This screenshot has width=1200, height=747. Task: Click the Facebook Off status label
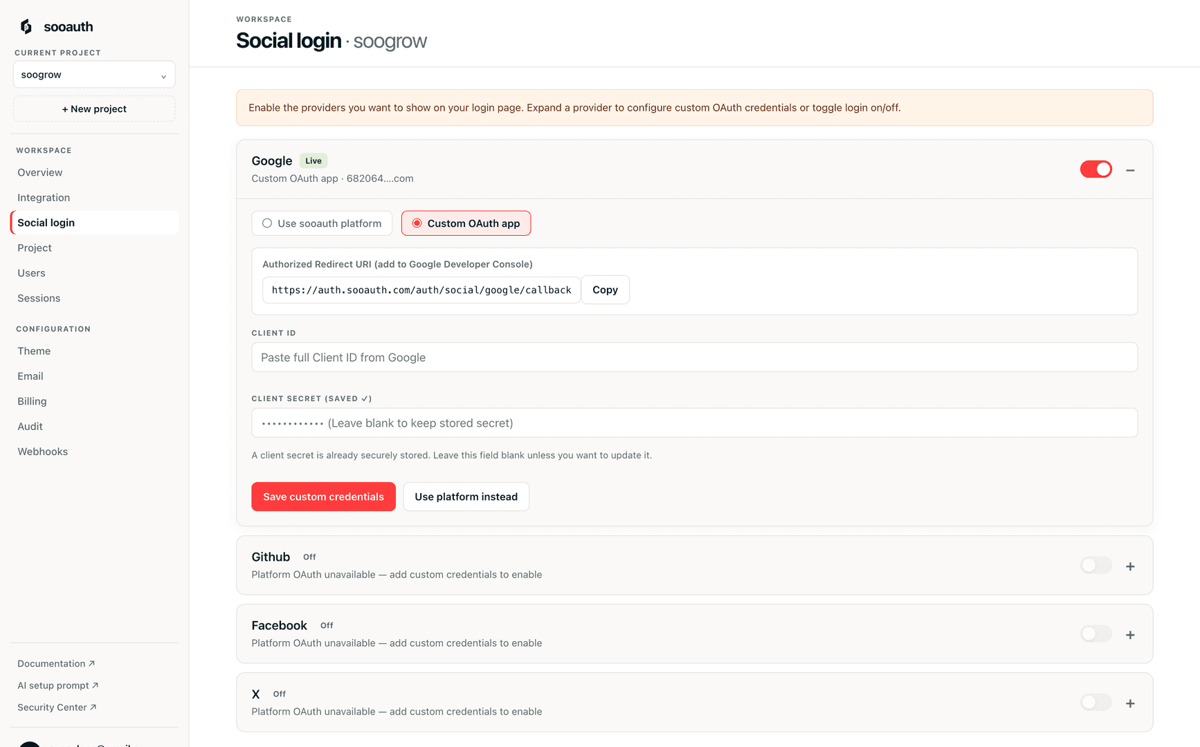click(327, 625)
